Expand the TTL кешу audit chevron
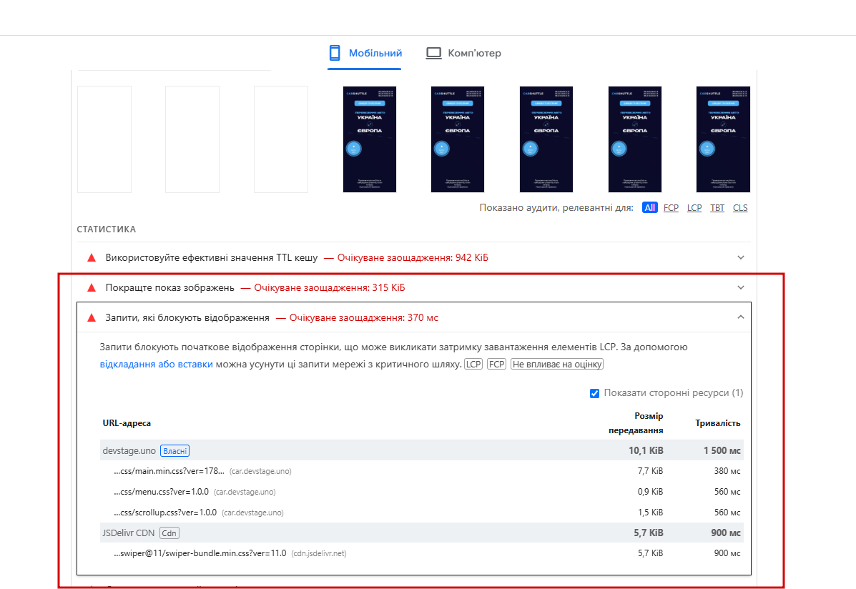 coord(741,257)
